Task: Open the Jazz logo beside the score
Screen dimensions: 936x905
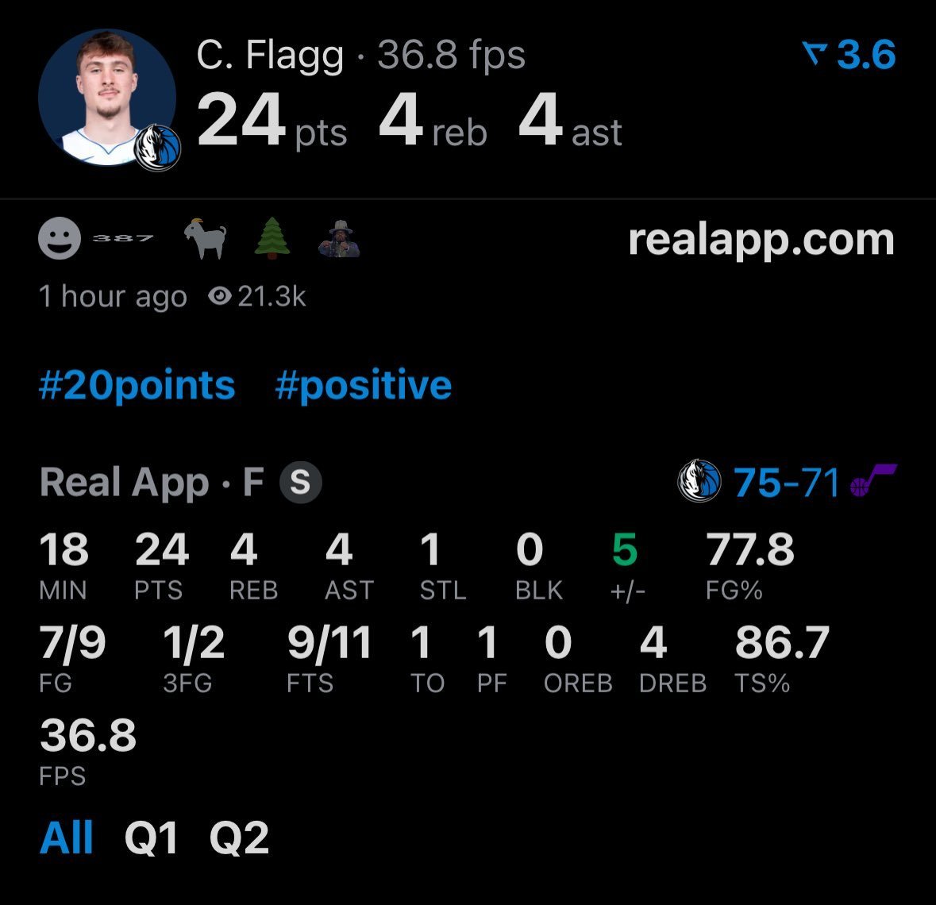Action: (x=873, y=480)
